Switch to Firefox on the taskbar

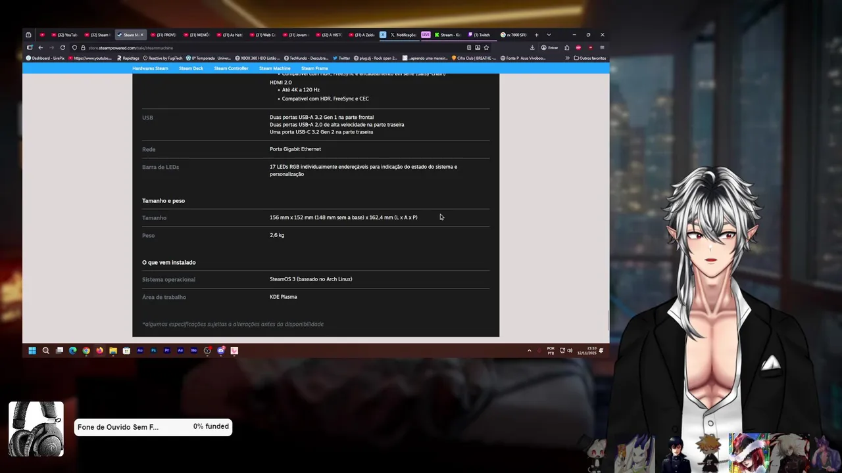tap(99, 351)
